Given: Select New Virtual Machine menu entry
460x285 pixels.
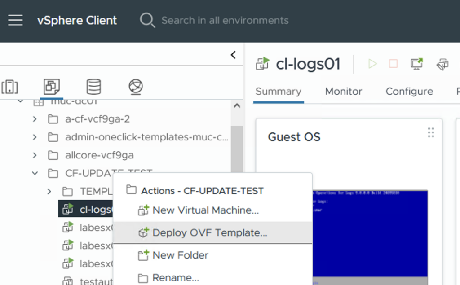Looking at the screenshot, I should pos(205,210).
